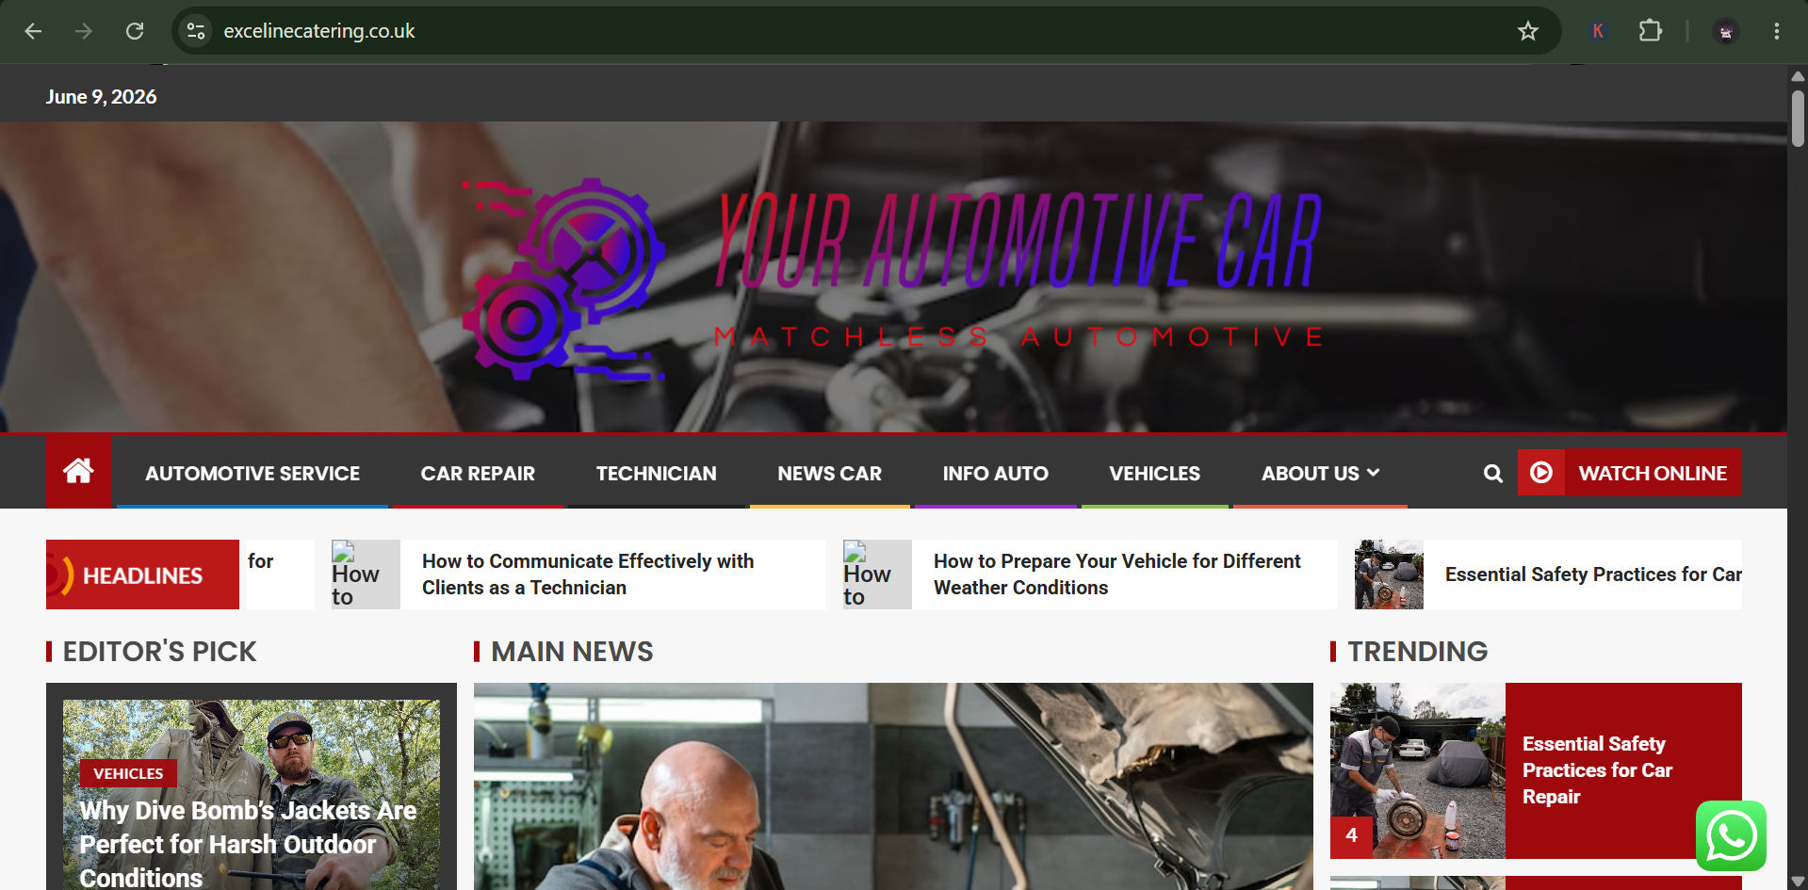Click the browser forward arrow
The width and height of the screenshot is (1808, 890).
[x=84, y=31]
